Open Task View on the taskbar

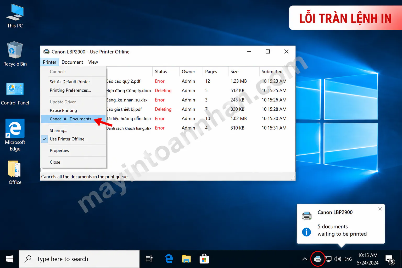[149, 259]
